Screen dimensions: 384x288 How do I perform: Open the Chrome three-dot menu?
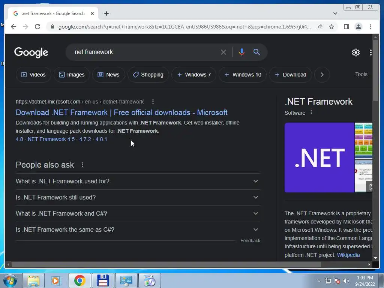pyautogui.click(x=370, y=27)
